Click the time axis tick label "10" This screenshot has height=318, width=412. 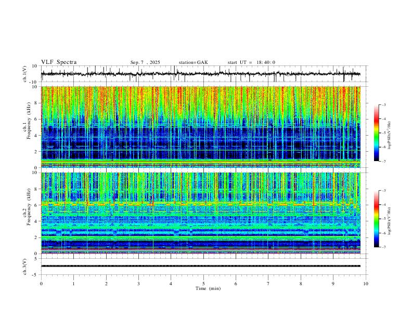[366, 284]
